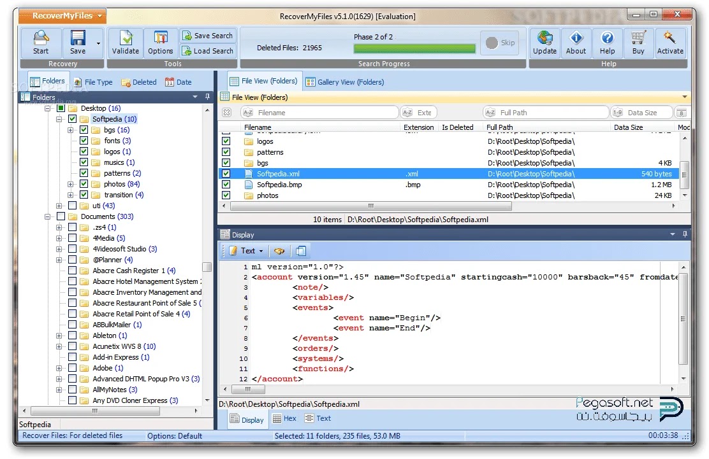Click the file list horizontal scrollbar
This screenshot has height=459, width=709.
click(371, 206)
